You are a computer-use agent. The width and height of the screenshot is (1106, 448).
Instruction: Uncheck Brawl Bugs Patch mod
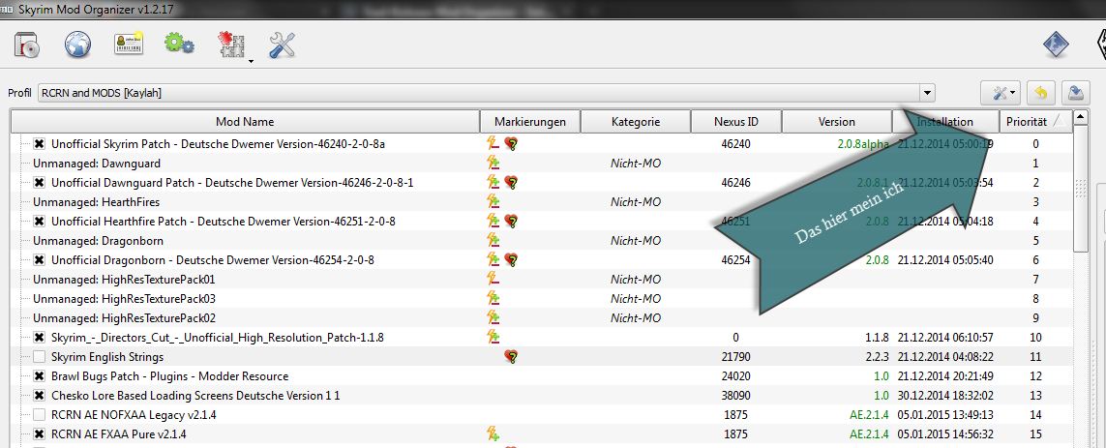click(40, 376)
